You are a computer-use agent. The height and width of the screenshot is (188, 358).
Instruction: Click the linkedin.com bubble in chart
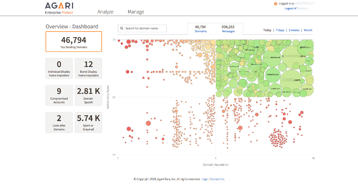[273, 75]
